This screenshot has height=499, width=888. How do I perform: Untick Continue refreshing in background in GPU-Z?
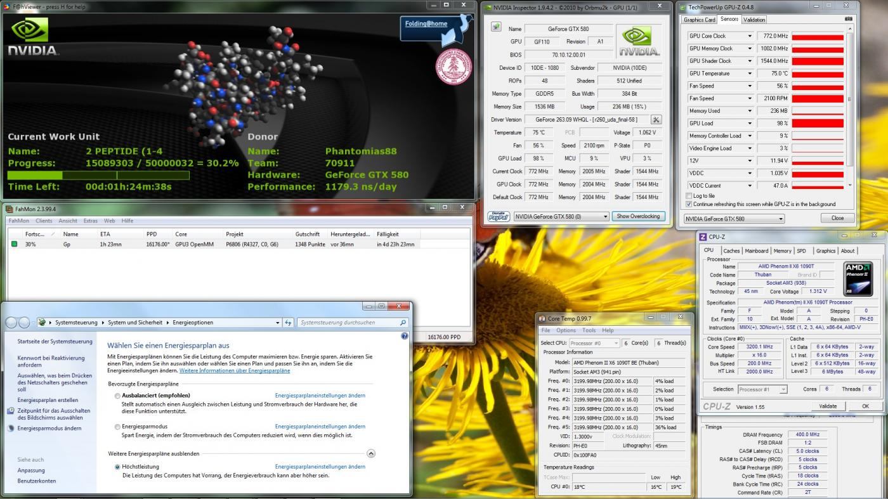click(x=689, y=204)
